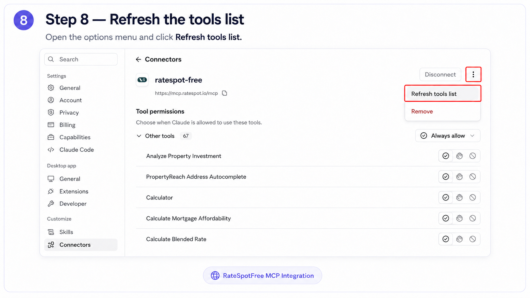Go back using the Connectors arrow
This screenshot has height=298, width=530.
[138, 59]
